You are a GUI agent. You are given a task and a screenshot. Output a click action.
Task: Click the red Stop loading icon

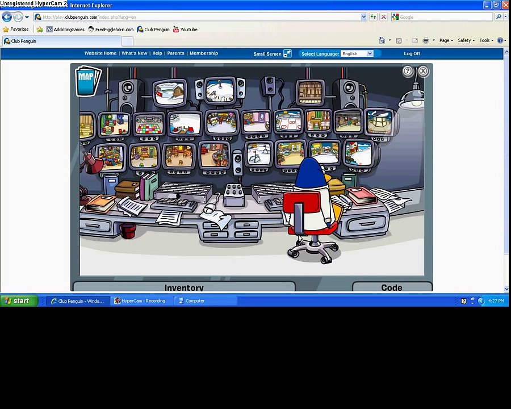pyautogui.click(x=384, y=17)
